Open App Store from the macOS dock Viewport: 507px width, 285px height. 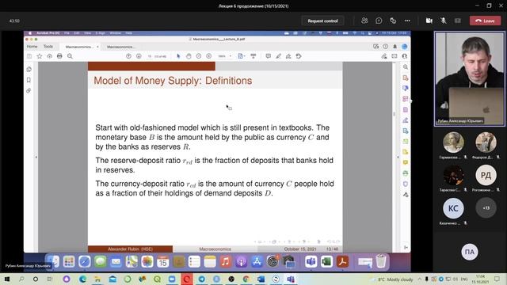[x=257, y=261]
